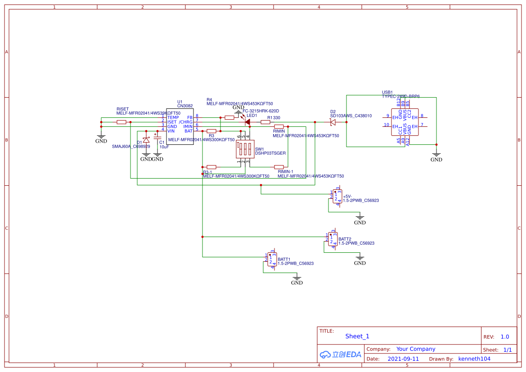Viewport: 526px width, 372px height.
Task: Select the RISET resistor symbol
Action: (x=121, y=122)
